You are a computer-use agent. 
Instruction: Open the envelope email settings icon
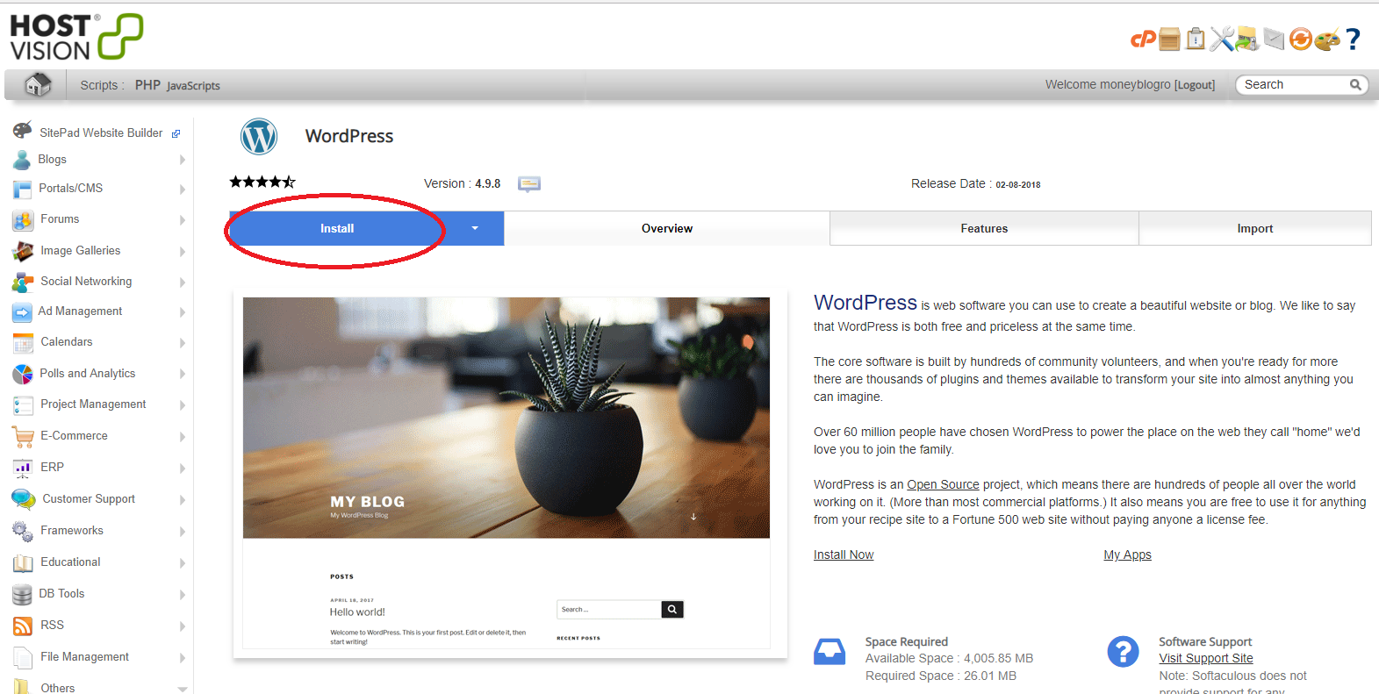point(1274,39)
